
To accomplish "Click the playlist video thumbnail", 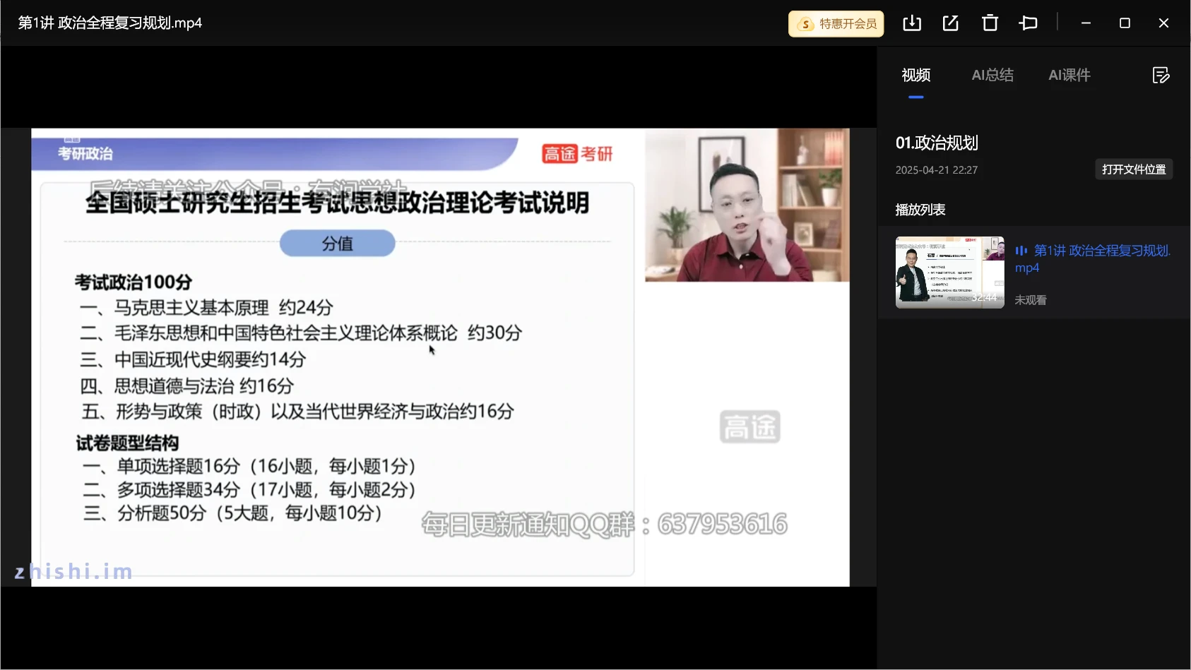I will click(949, 273).
